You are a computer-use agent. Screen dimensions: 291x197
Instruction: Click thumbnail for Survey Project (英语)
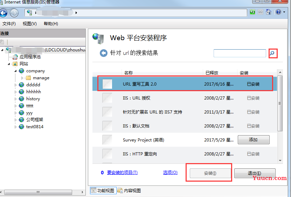(107, 140)
